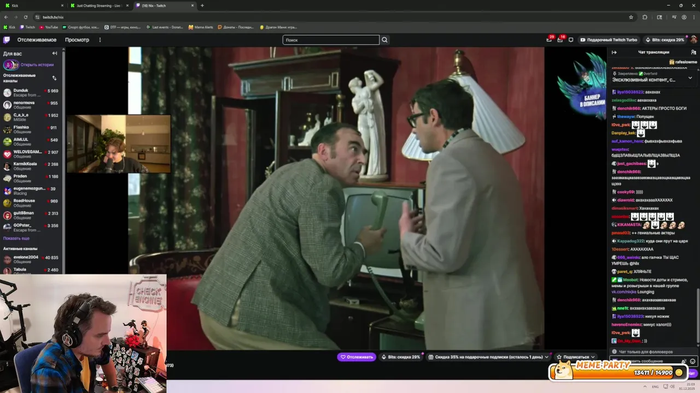This screenshot has height=393, width=700.
Task: Open the C_a_k_e channel in sidebar
Action: pos(32,117)
